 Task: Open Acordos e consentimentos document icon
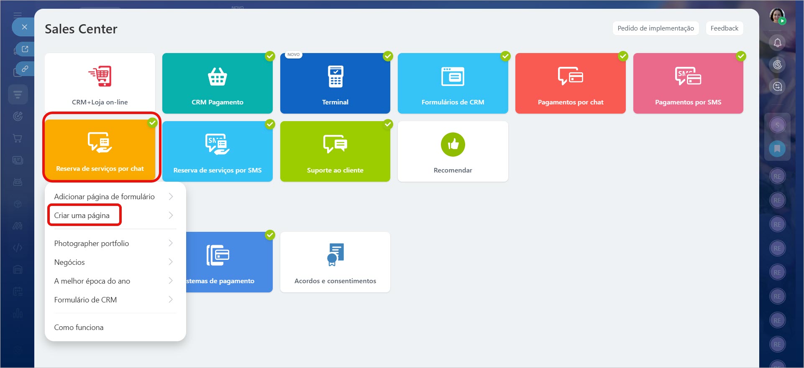pyautogui.click(x=335, y=254)
